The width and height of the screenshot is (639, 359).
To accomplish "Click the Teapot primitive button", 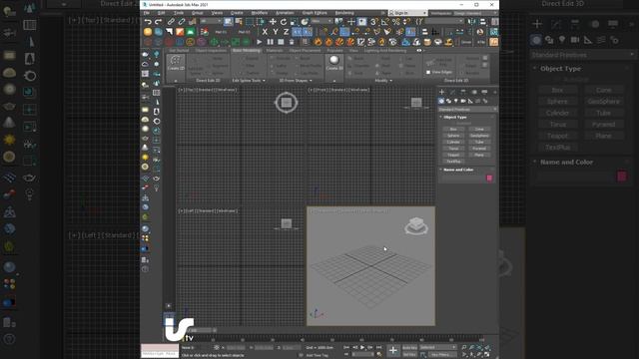I will [x=453, y=156].
